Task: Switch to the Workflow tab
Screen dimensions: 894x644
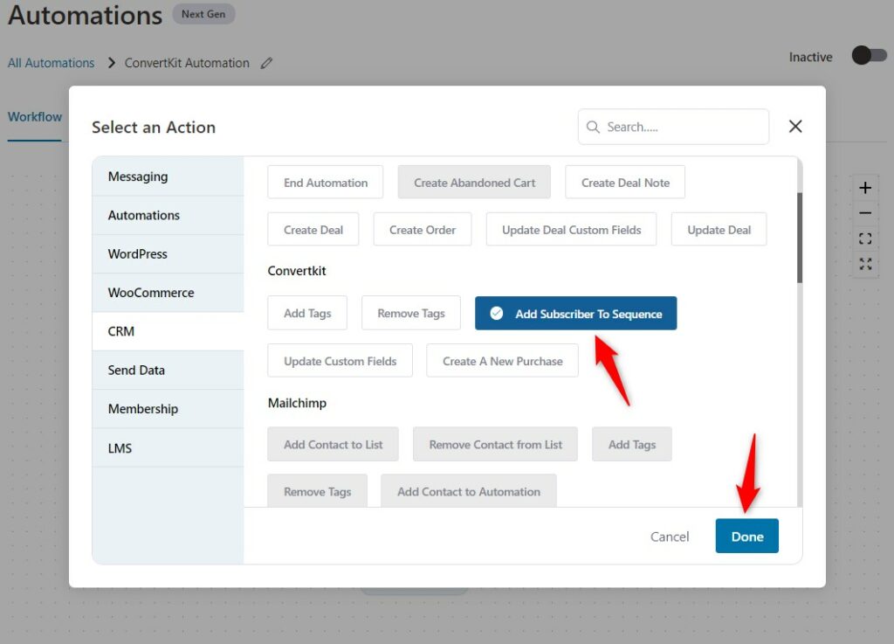Action: click(35, 117)
